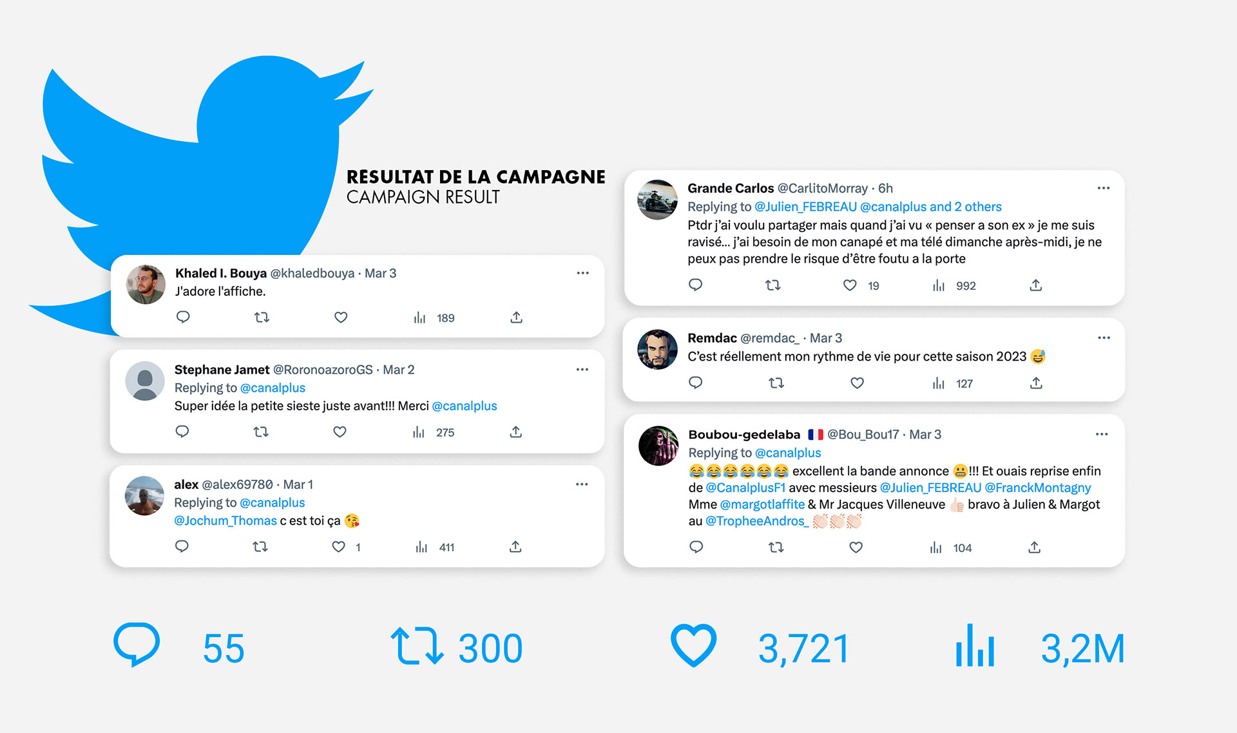Open the @Jochum_Thomas mention in alex's tweet
This screenshot has height=733, width=1237.
tap(225, 520)
